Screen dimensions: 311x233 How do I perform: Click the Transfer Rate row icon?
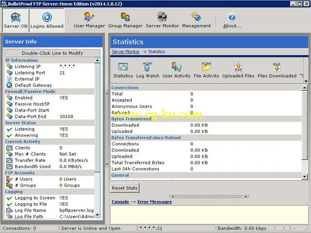[9, 160]
